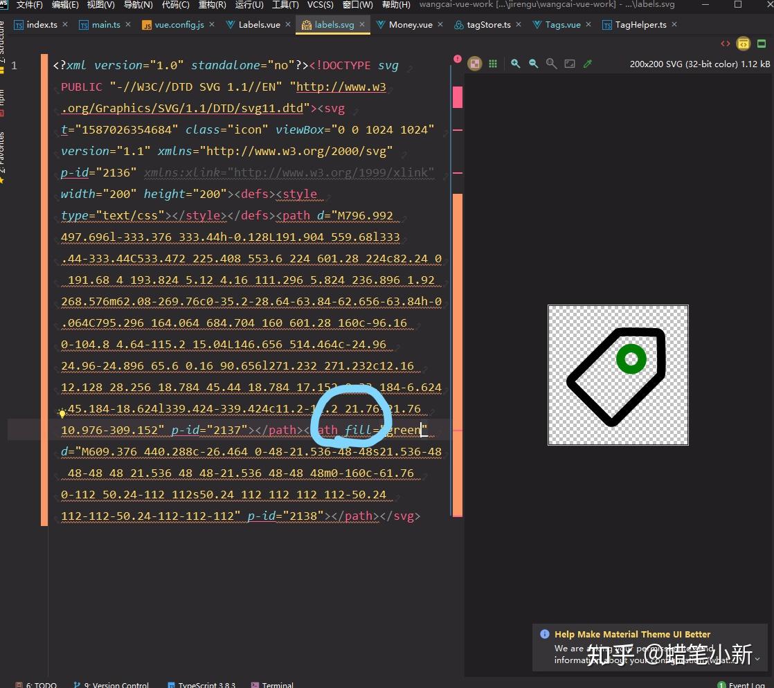Open the Version Control tool window

click(x=111, y=684)
